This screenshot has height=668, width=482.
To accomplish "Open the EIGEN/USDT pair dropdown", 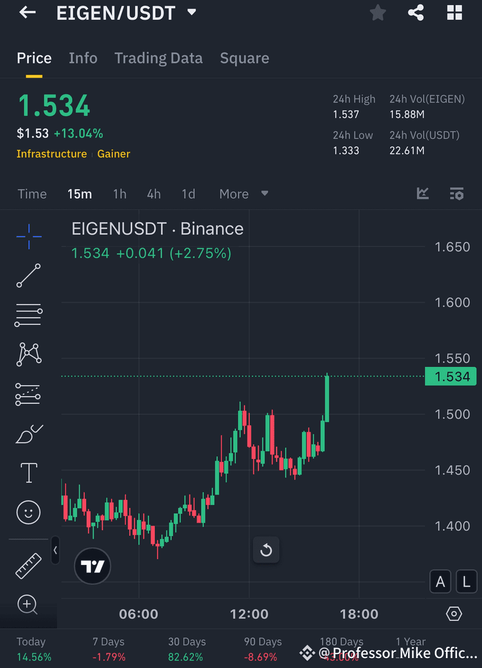I will [x=191, y=12].
